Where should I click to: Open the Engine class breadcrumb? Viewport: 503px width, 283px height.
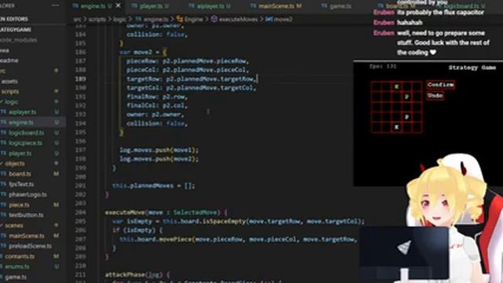[189, 19]
